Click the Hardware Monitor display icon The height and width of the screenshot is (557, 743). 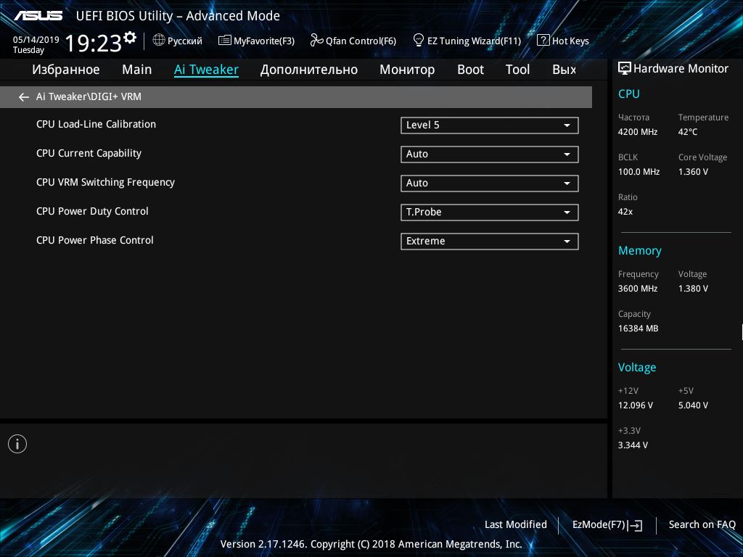625,68
